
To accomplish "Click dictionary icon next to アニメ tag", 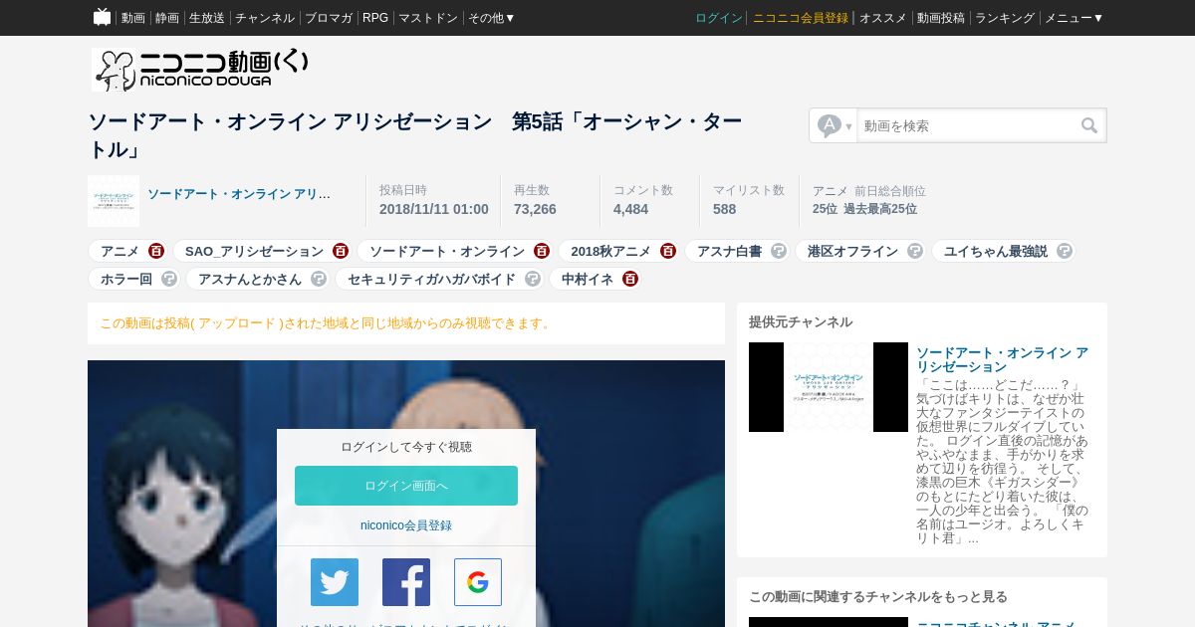I will point(156,251).
